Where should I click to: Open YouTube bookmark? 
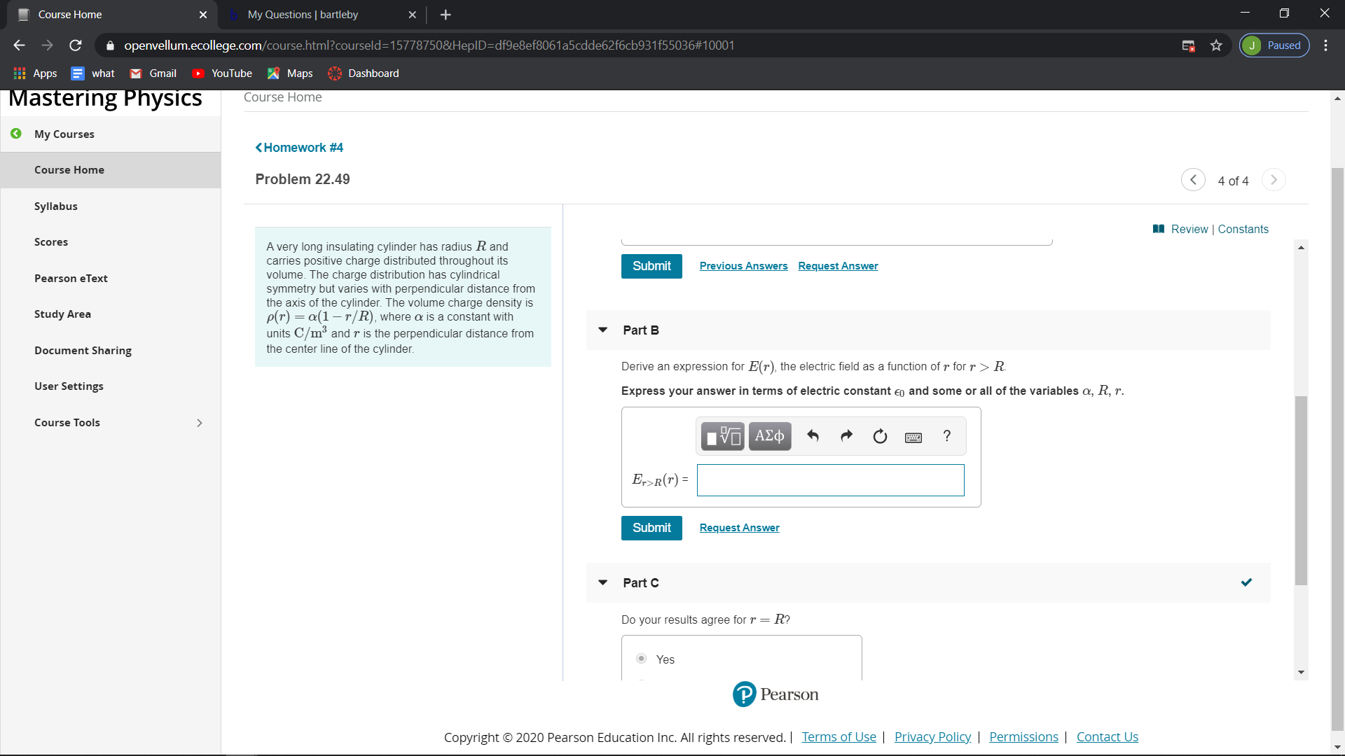tap(221, 73)
